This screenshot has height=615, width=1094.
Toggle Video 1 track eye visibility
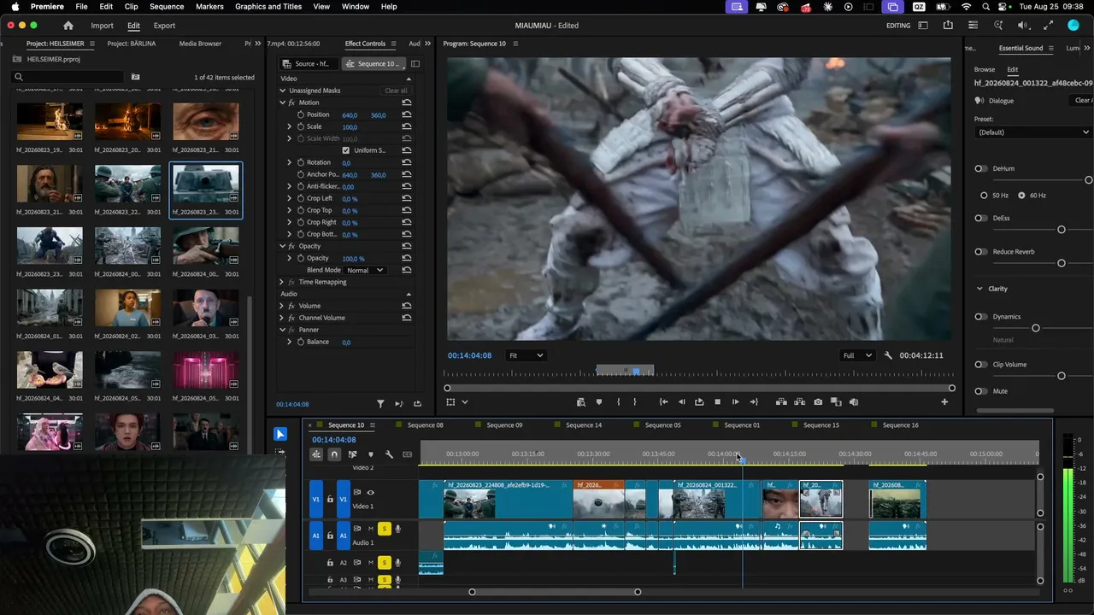coord(370,492)
